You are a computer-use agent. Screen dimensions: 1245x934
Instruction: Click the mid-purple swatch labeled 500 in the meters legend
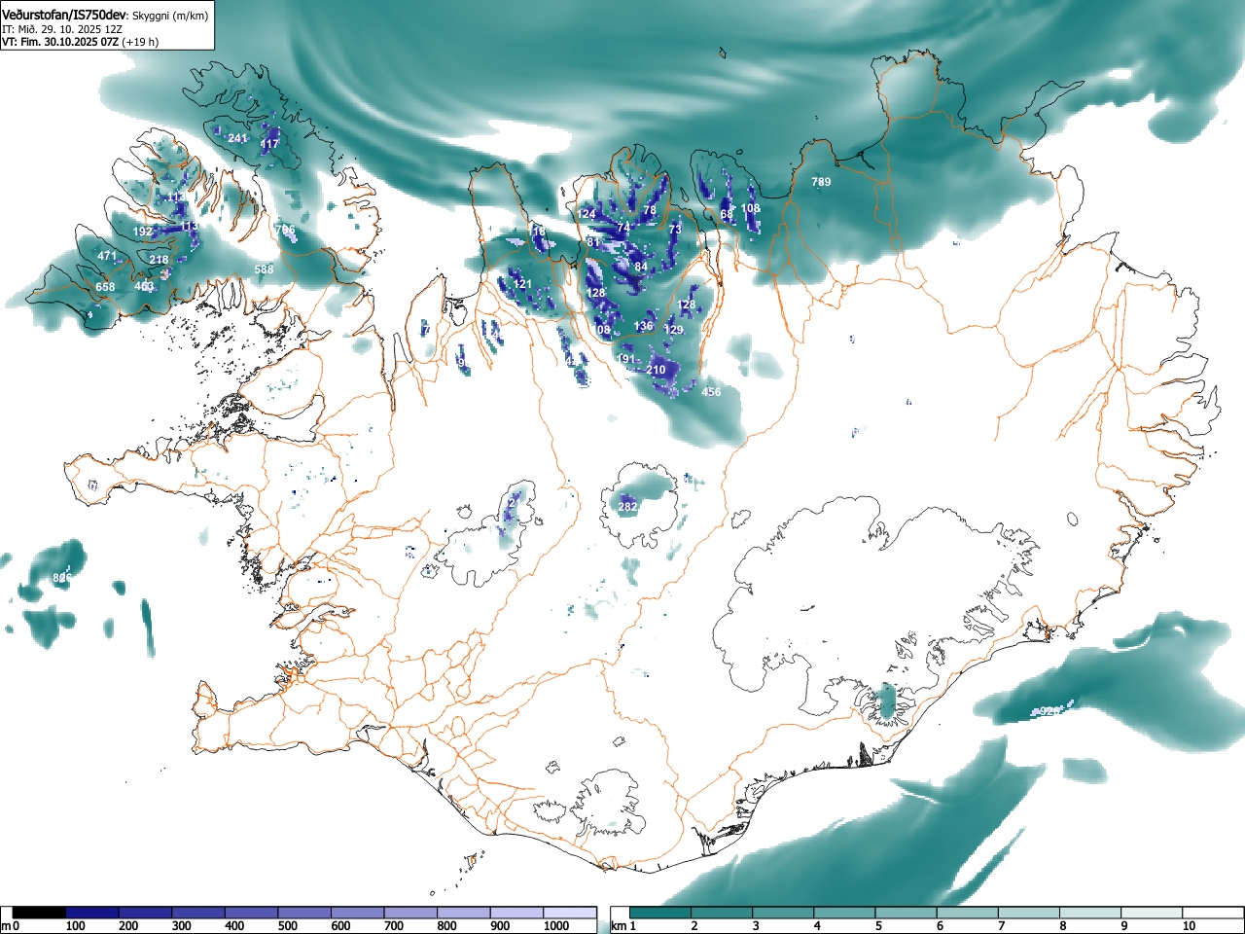(304, 913)
